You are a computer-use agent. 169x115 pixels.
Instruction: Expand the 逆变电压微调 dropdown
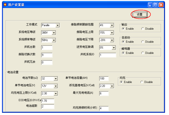(x=114, y=47)
